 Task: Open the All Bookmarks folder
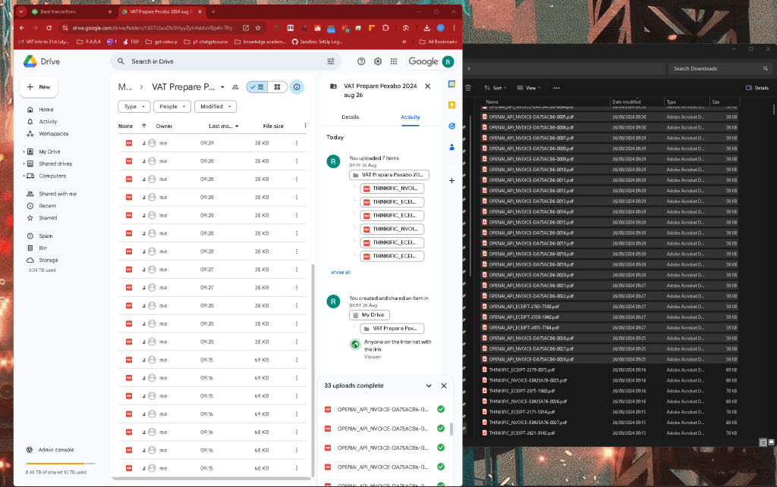pos(438,42)
